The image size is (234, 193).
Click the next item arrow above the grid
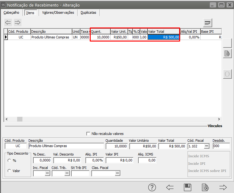(18, 22)
